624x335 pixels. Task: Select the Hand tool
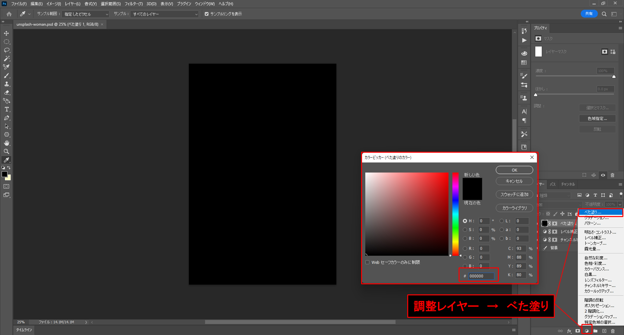coord(6,143)
